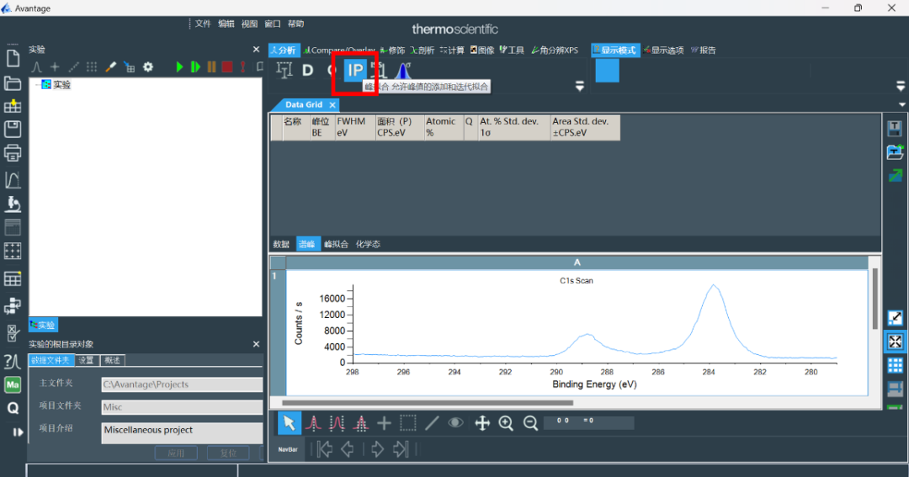Click the brush icon in experiment toolbar
The image size is (909, 477).
[110, 66]
